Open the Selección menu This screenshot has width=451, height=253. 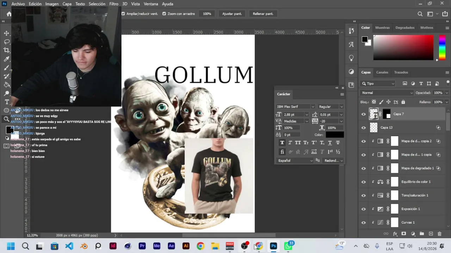pos(97,4)
